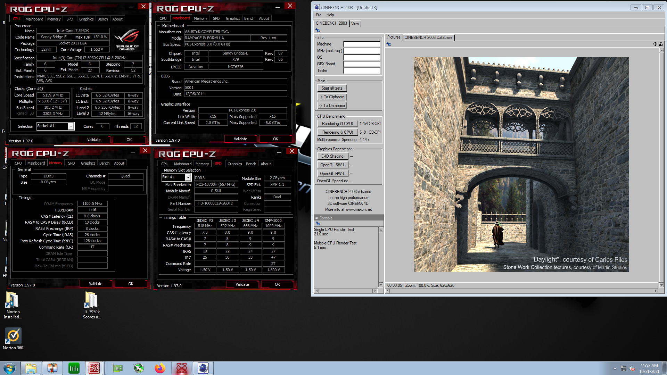This screenshot has height=375, width=667.
Task: Click the triangle zoom icon in picture viewer
Action: [x=661, y=44]
